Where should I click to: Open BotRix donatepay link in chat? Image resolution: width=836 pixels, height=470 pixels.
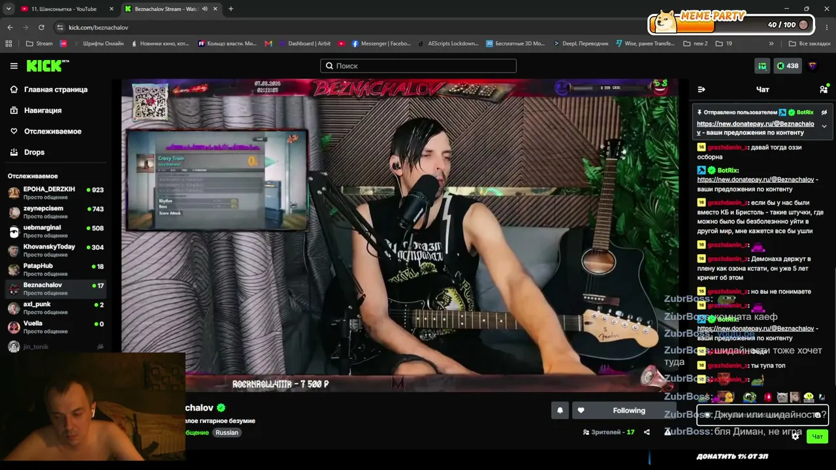756,180
